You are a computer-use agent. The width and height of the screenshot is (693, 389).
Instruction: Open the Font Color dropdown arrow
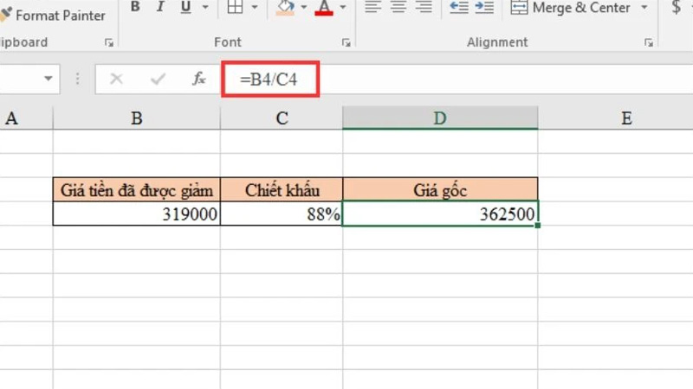(x=343, y=7)
